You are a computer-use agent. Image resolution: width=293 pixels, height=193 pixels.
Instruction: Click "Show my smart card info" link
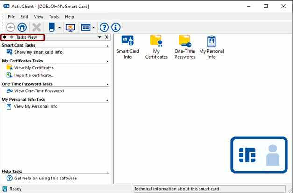tap(38, 52)
